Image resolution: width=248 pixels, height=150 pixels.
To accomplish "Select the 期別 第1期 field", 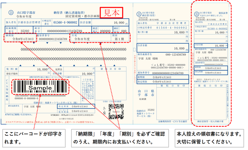I will coord(120,38).
